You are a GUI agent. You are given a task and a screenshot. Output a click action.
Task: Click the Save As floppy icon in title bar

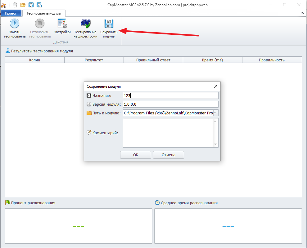tap(39, 5)
